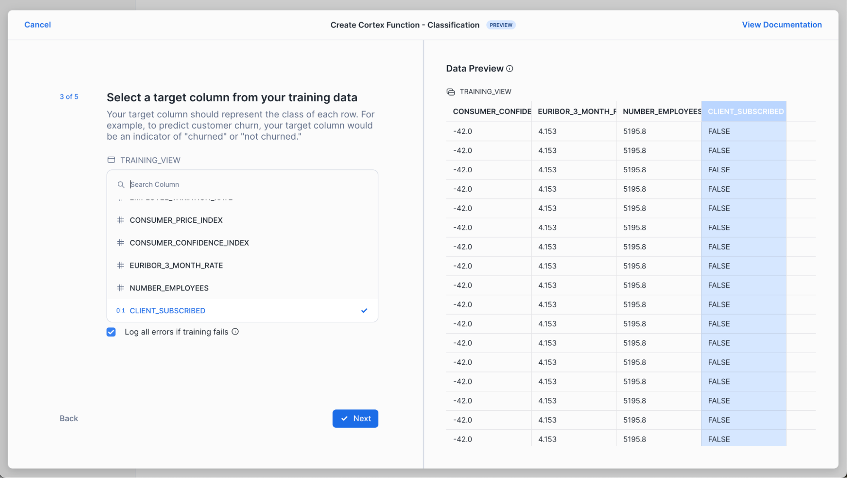Uncheck Log all errors if training fails
This screenshot has height=478, width=847.
coord(111,332)
